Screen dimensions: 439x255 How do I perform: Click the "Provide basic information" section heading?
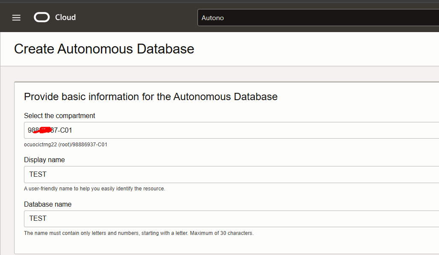(x=150, y=97)
